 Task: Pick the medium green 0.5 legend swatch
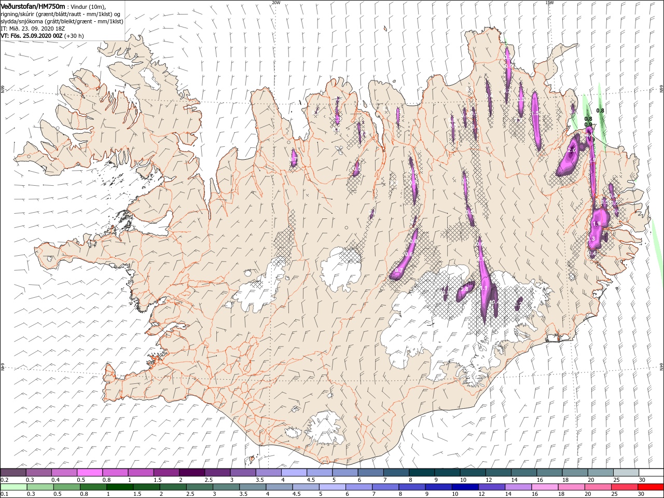coord(66,487)
